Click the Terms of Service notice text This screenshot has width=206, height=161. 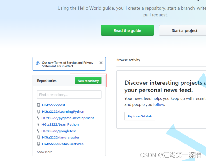(67, 64)
